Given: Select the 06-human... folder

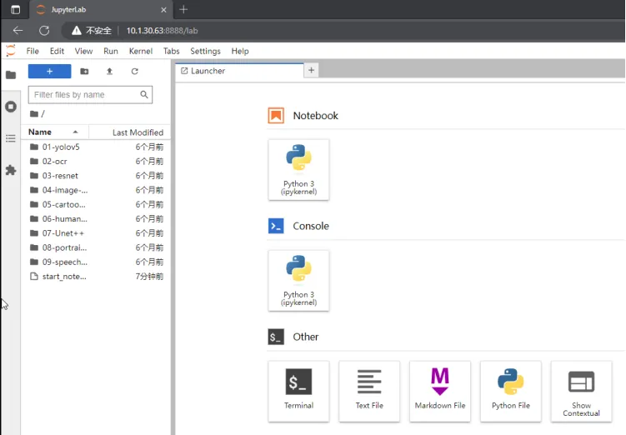Looking at the screenshot, I should point(96,218).
